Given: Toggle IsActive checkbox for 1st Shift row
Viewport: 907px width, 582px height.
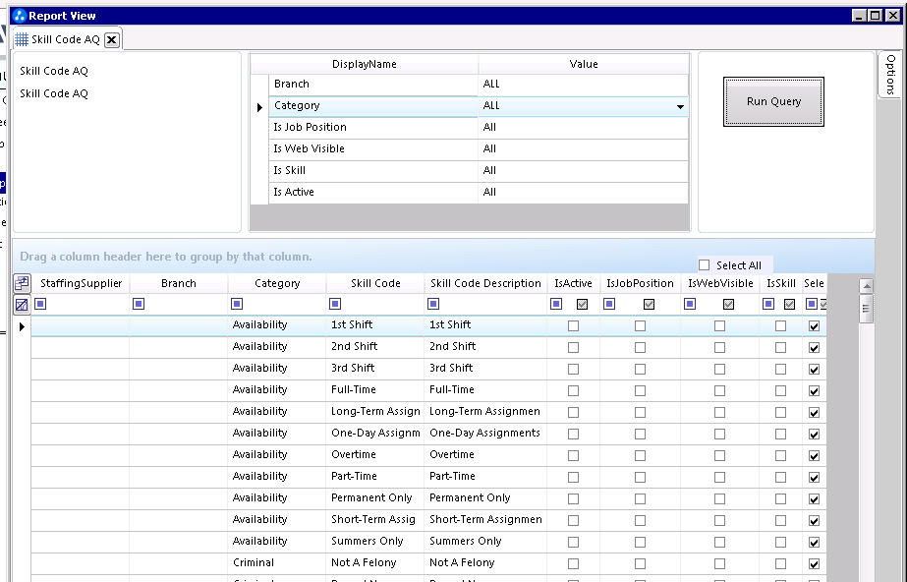Looking at the screenshot, I should [574, 325].
